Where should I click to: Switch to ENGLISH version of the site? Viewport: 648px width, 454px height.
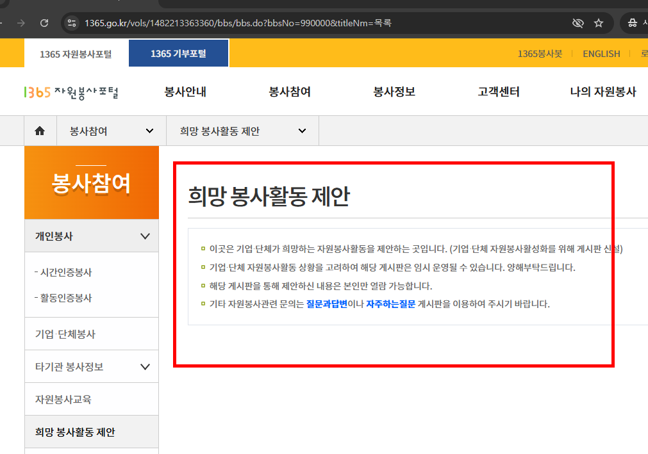[601, 54]
